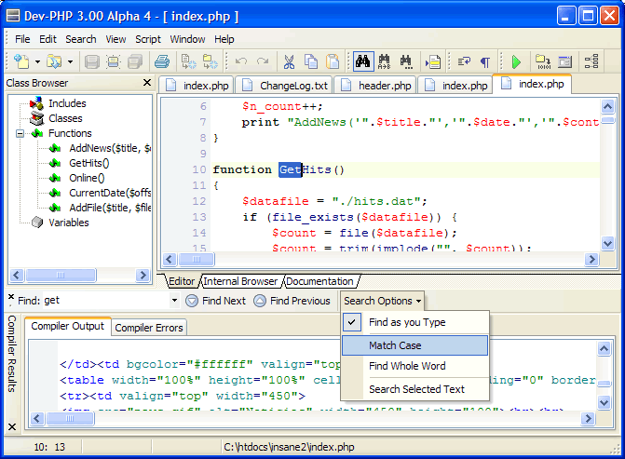Close the Class Browser panel
This screenshot has height=459, width=625.
146,83
